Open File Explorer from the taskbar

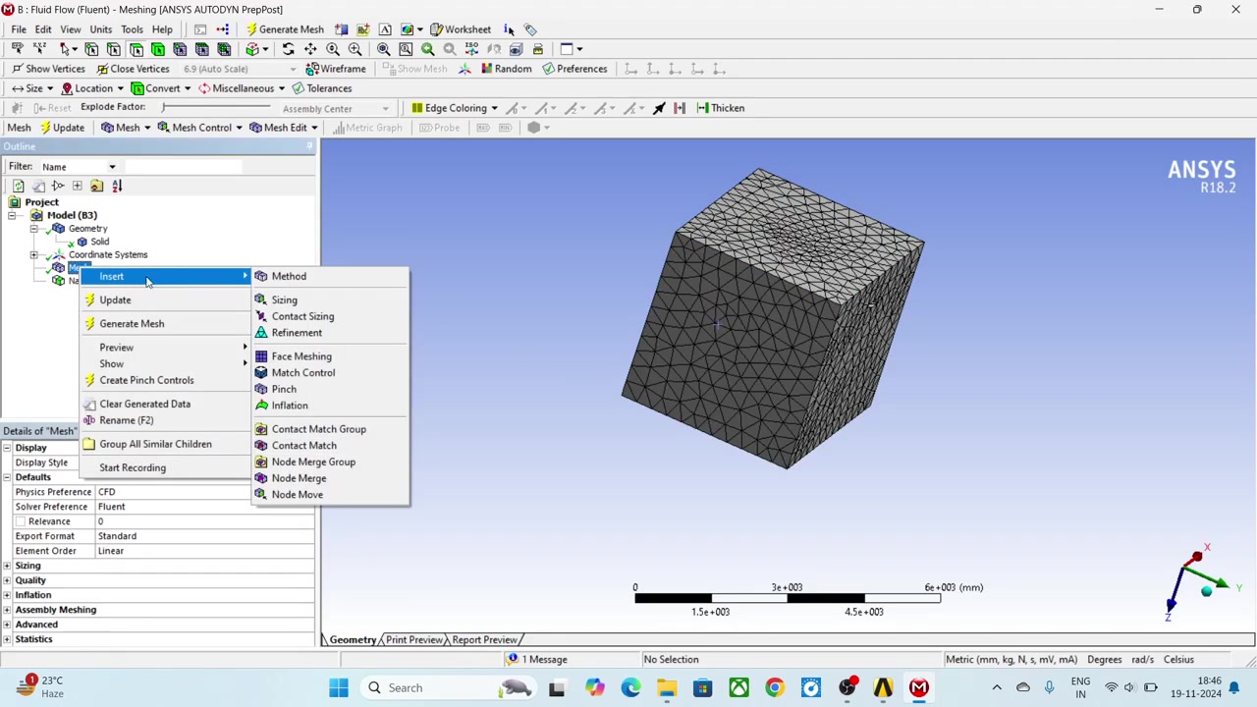(x=666, y=687)
